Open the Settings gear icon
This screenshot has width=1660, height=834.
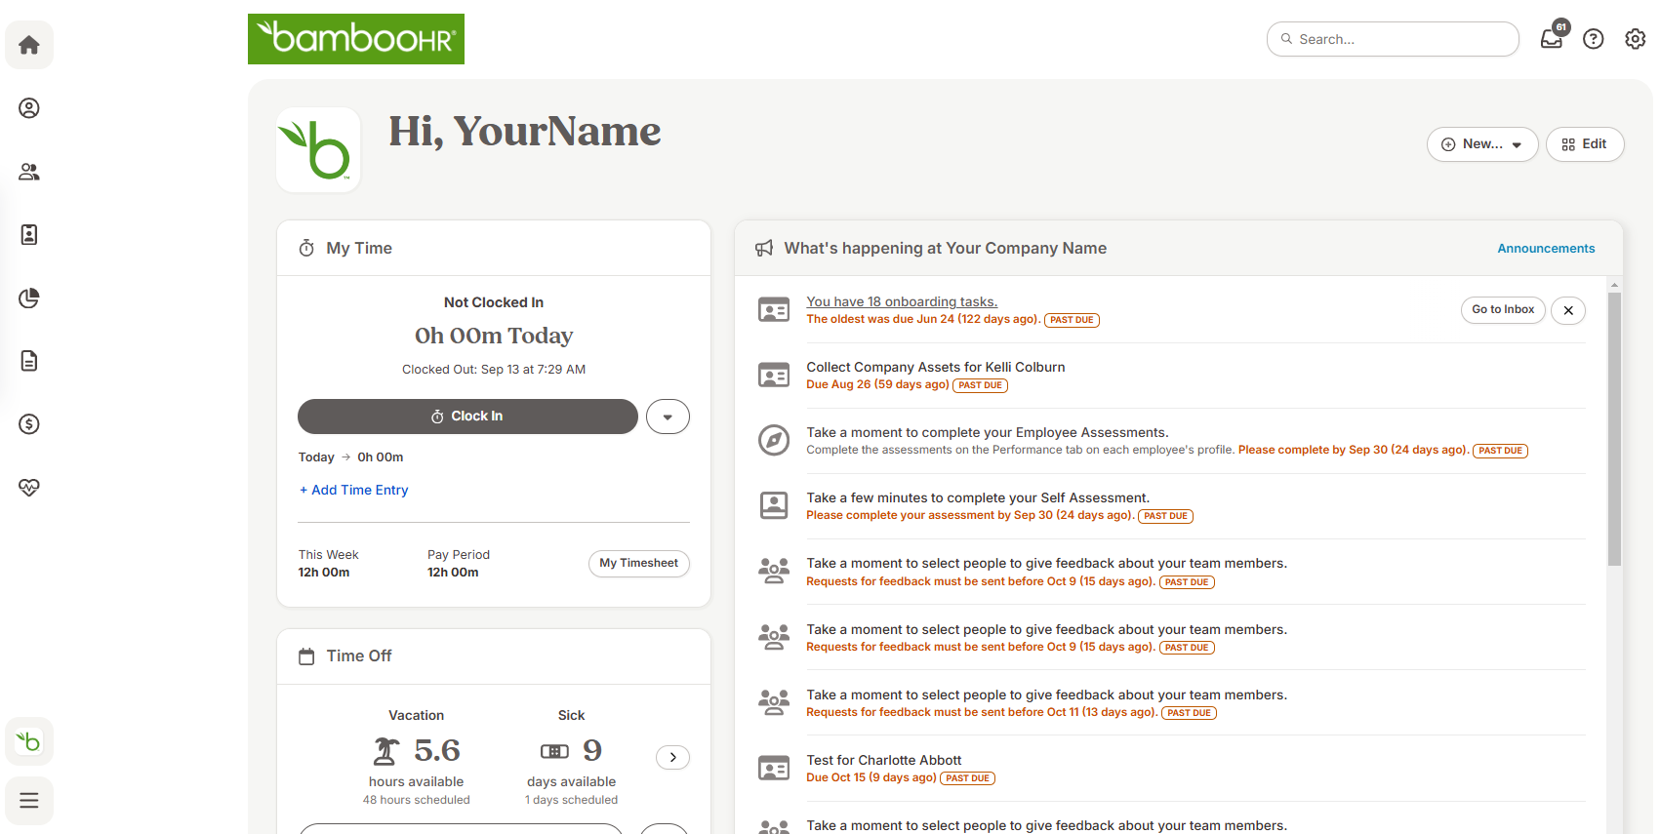point(1636,39)
